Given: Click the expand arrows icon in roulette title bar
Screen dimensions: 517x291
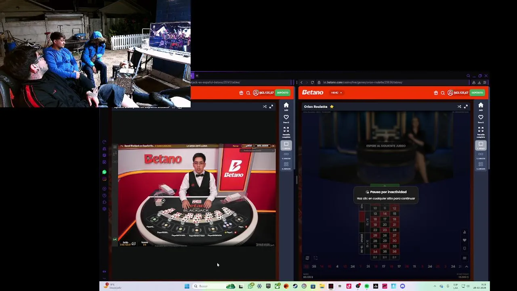Looking at the screenshot, I should (466, 107).
